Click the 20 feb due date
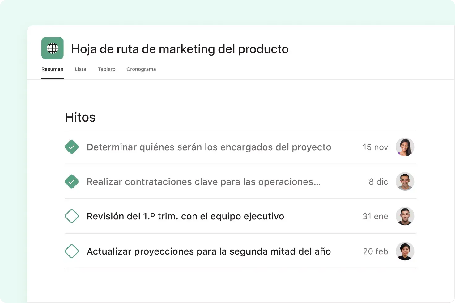Viewport: 455px width, 303px height. (x=376, y=251)
